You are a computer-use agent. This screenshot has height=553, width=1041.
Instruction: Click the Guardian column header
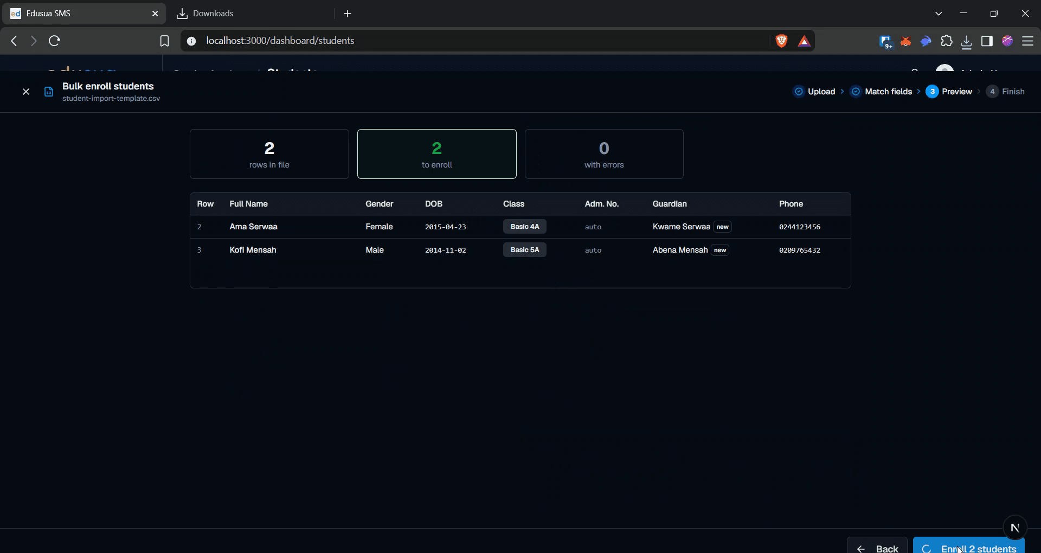tap(670, 204)
